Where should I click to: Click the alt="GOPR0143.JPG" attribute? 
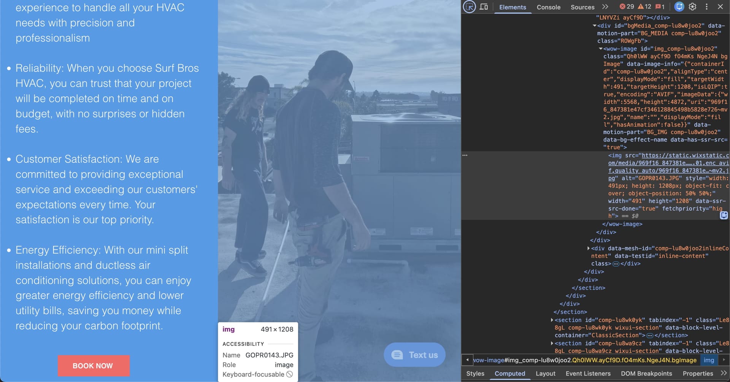pos(651,178)
